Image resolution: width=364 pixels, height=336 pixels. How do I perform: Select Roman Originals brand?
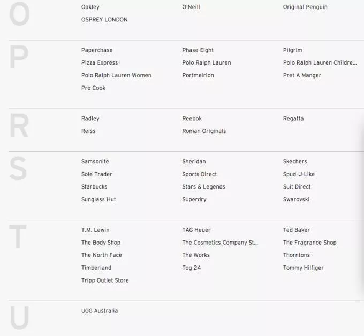pos(204,131)
